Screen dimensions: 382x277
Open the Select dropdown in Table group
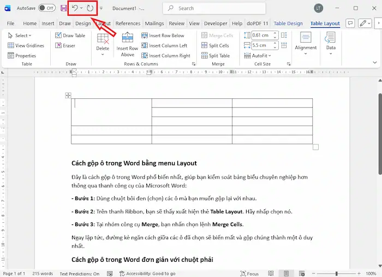click(20, 36)
